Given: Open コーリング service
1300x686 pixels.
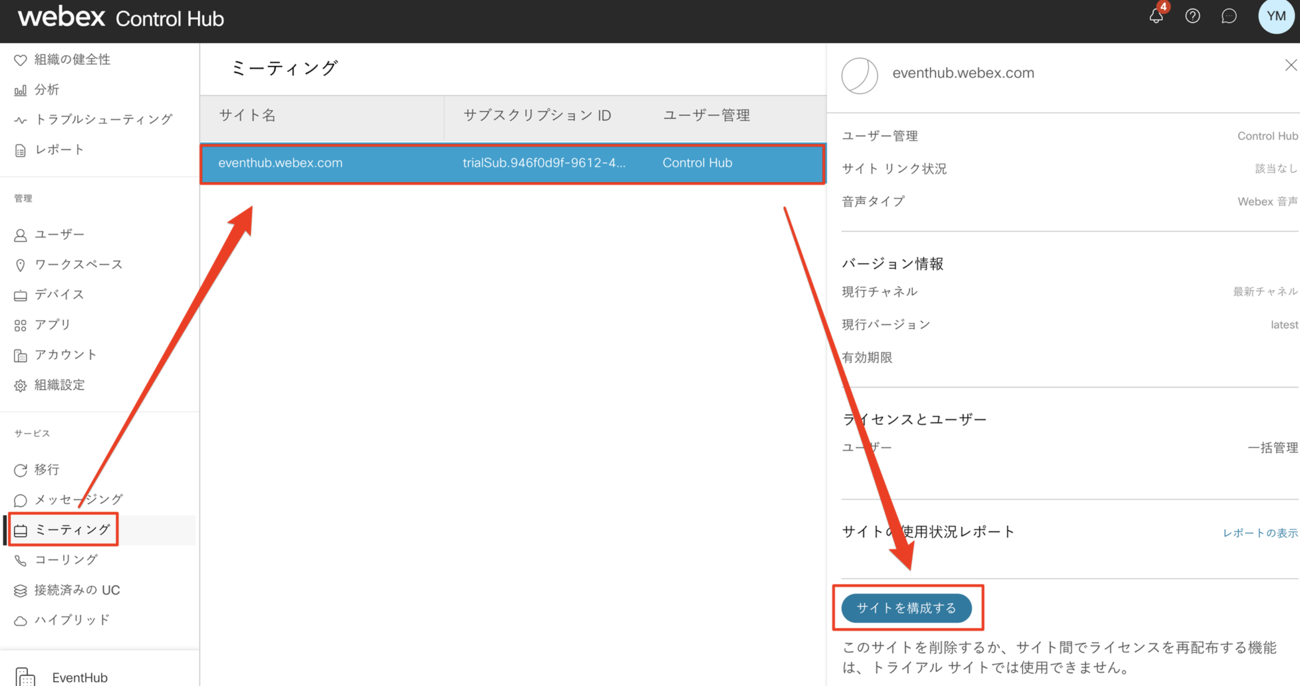Looking at the screenshot, I should (66, 560).
